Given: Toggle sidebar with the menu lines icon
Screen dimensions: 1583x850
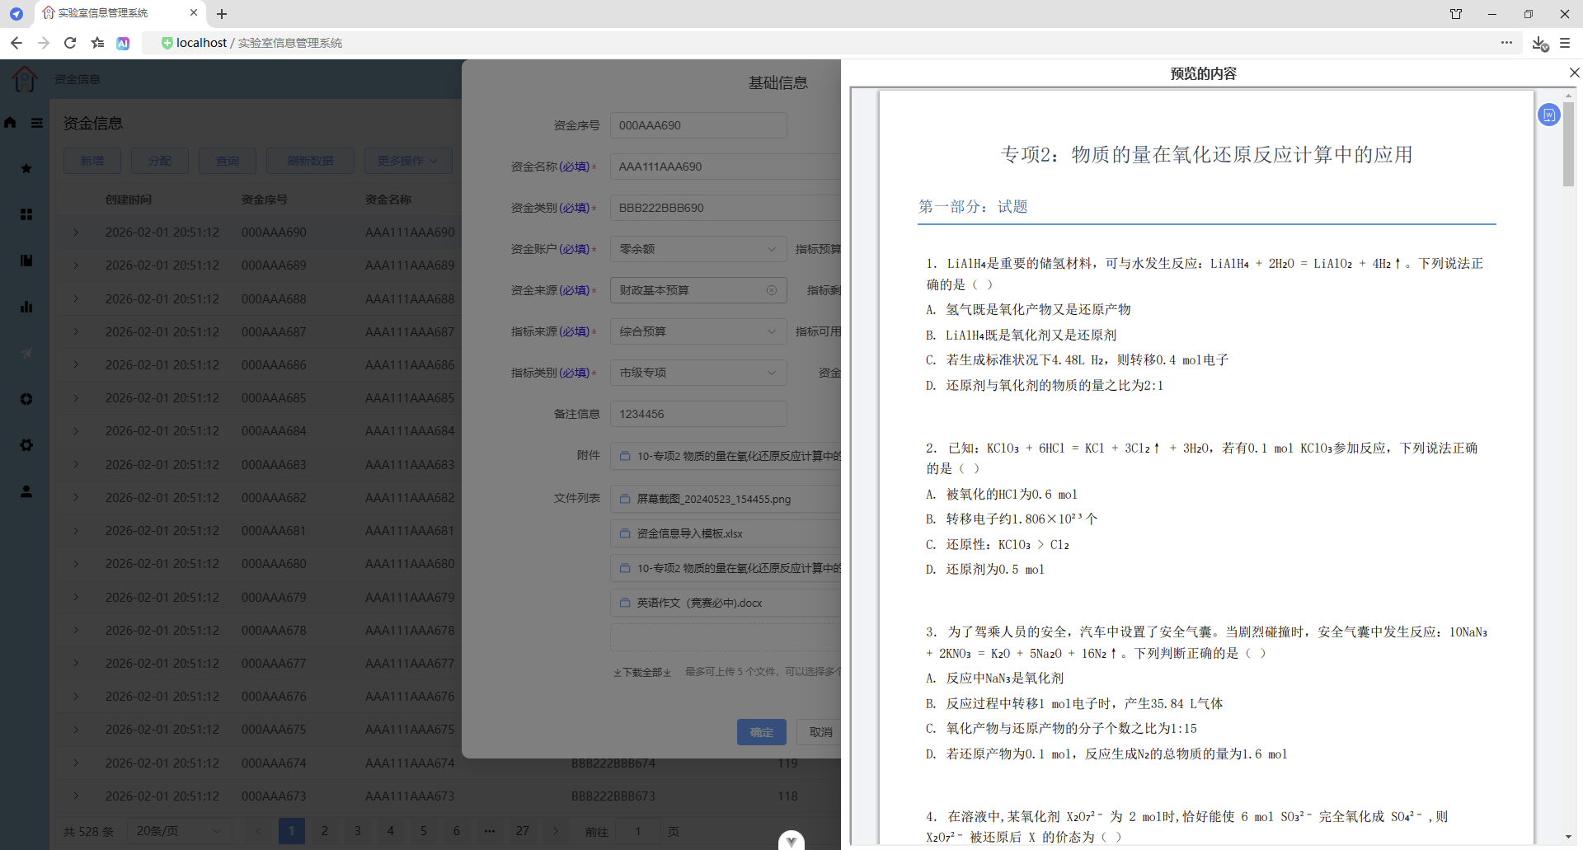Looking at the screenshot, I should tap(37, 123).
